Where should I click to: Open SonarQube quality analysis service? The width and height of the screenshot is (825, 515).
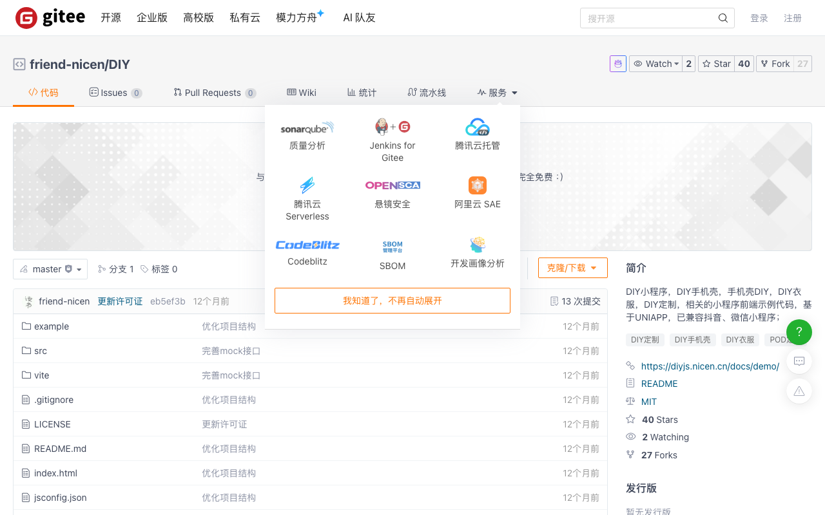[307, 135]
